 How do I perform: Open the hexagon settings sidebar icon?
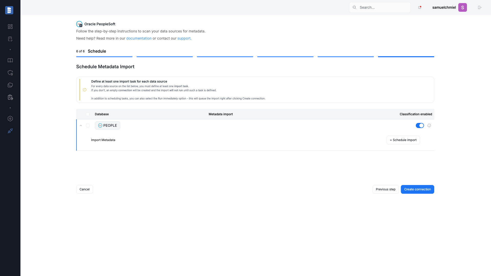click(10, 119)
